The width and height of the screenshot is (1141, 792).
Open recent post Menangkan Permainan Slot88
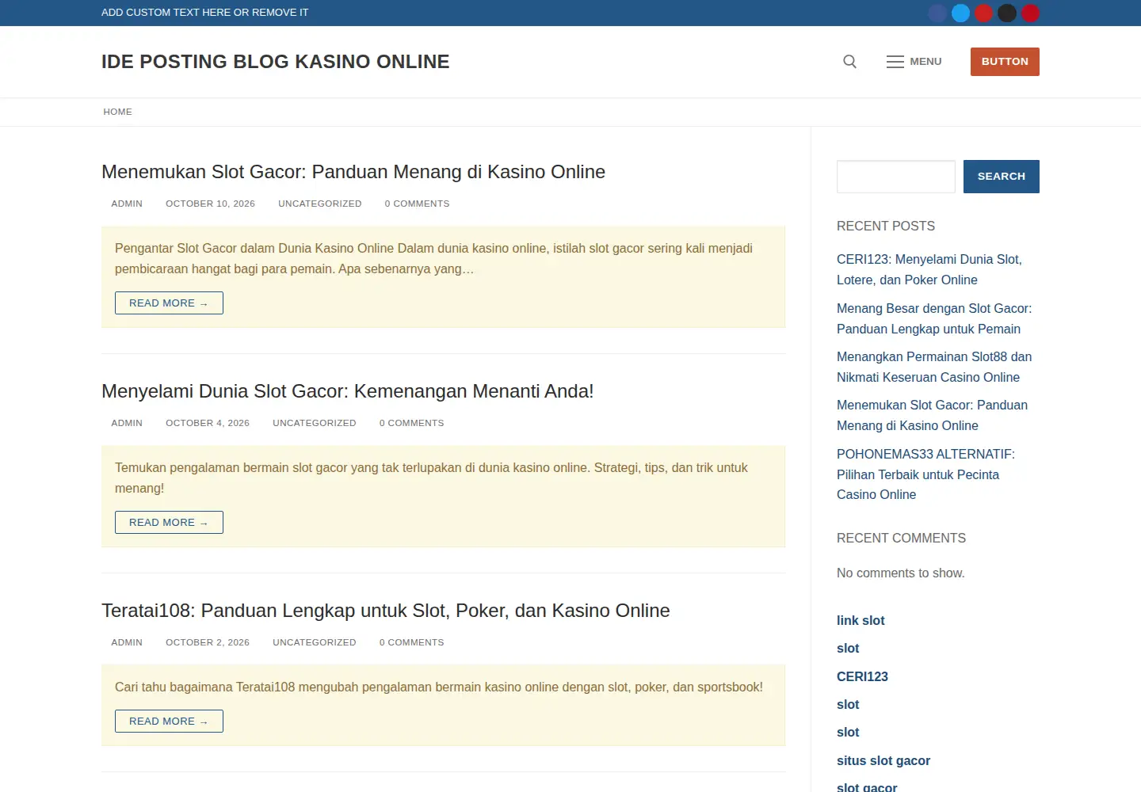click(x=934, y=367)
